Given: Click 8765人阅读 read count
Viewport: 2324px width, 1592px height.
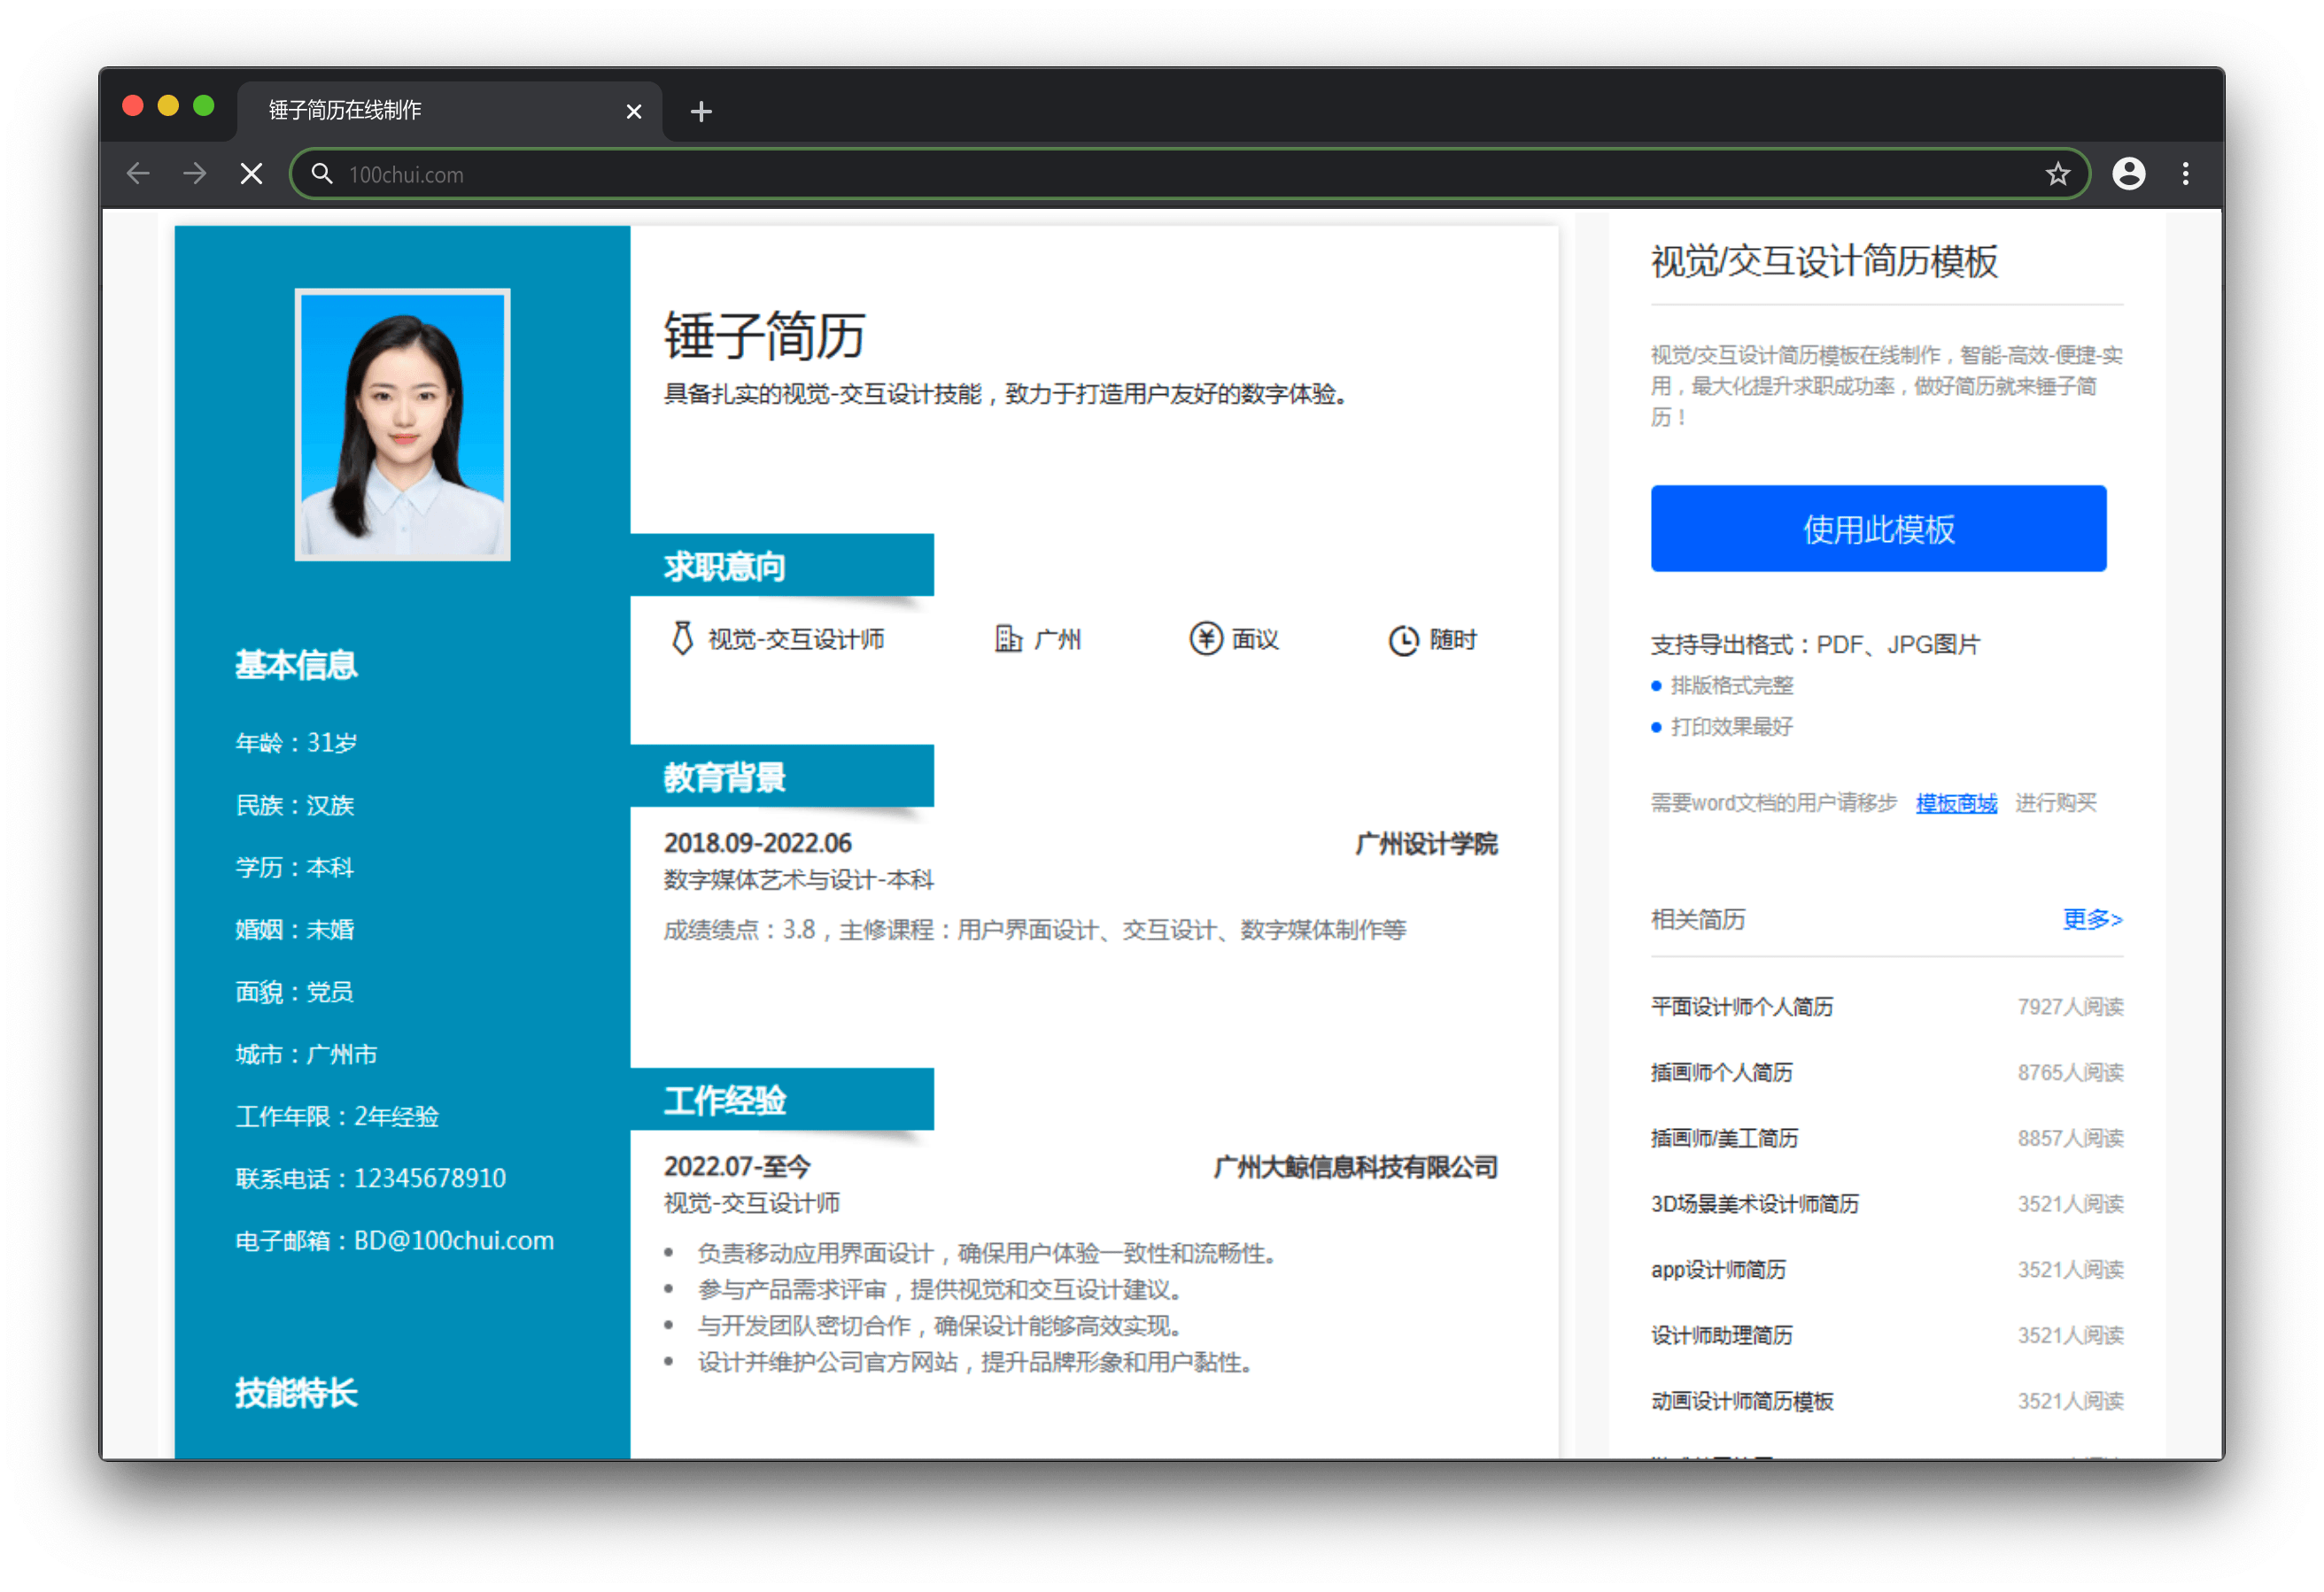Looking at the screenshot, I should tap(2070, 1072).
